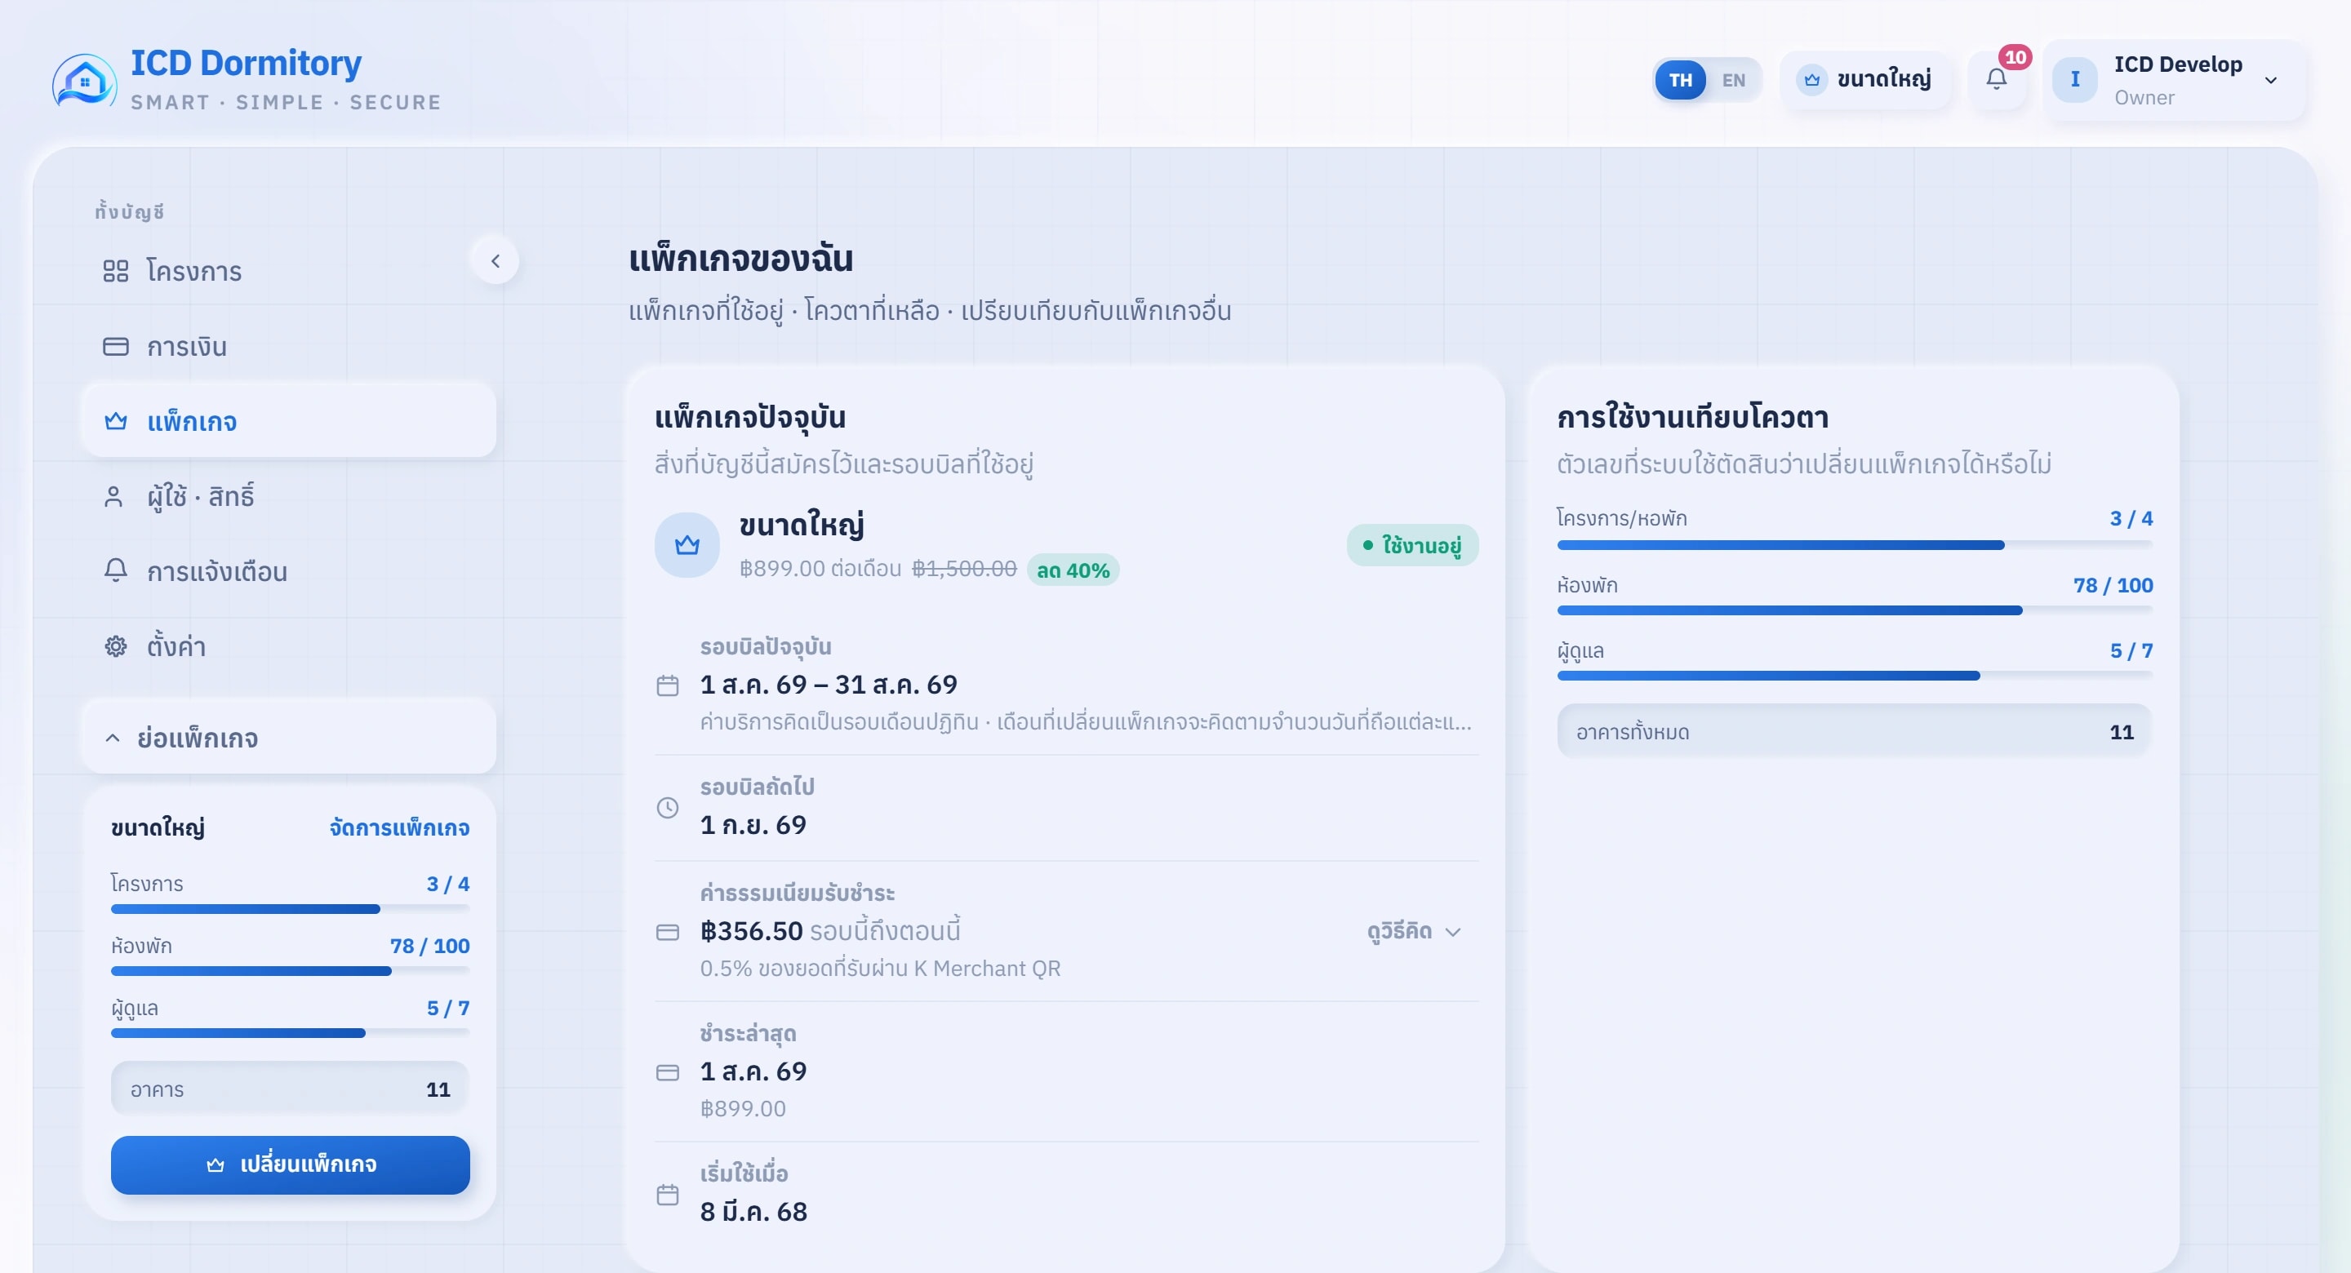Collapse the ย่อแพ็กเกจ summary panel
2351x1273 pixels.
pos(289,738)
